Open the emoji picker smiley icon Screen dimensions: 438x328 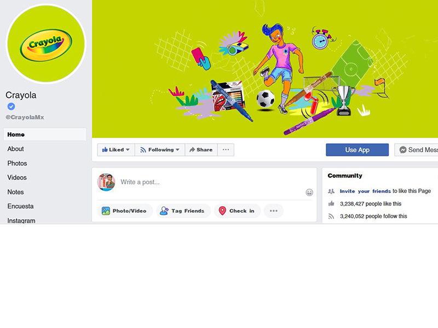tap(309, 192)
